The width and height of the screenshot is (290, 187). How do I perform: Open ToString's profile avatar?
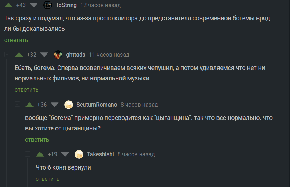pyautogui.click(x=48, y=5)
